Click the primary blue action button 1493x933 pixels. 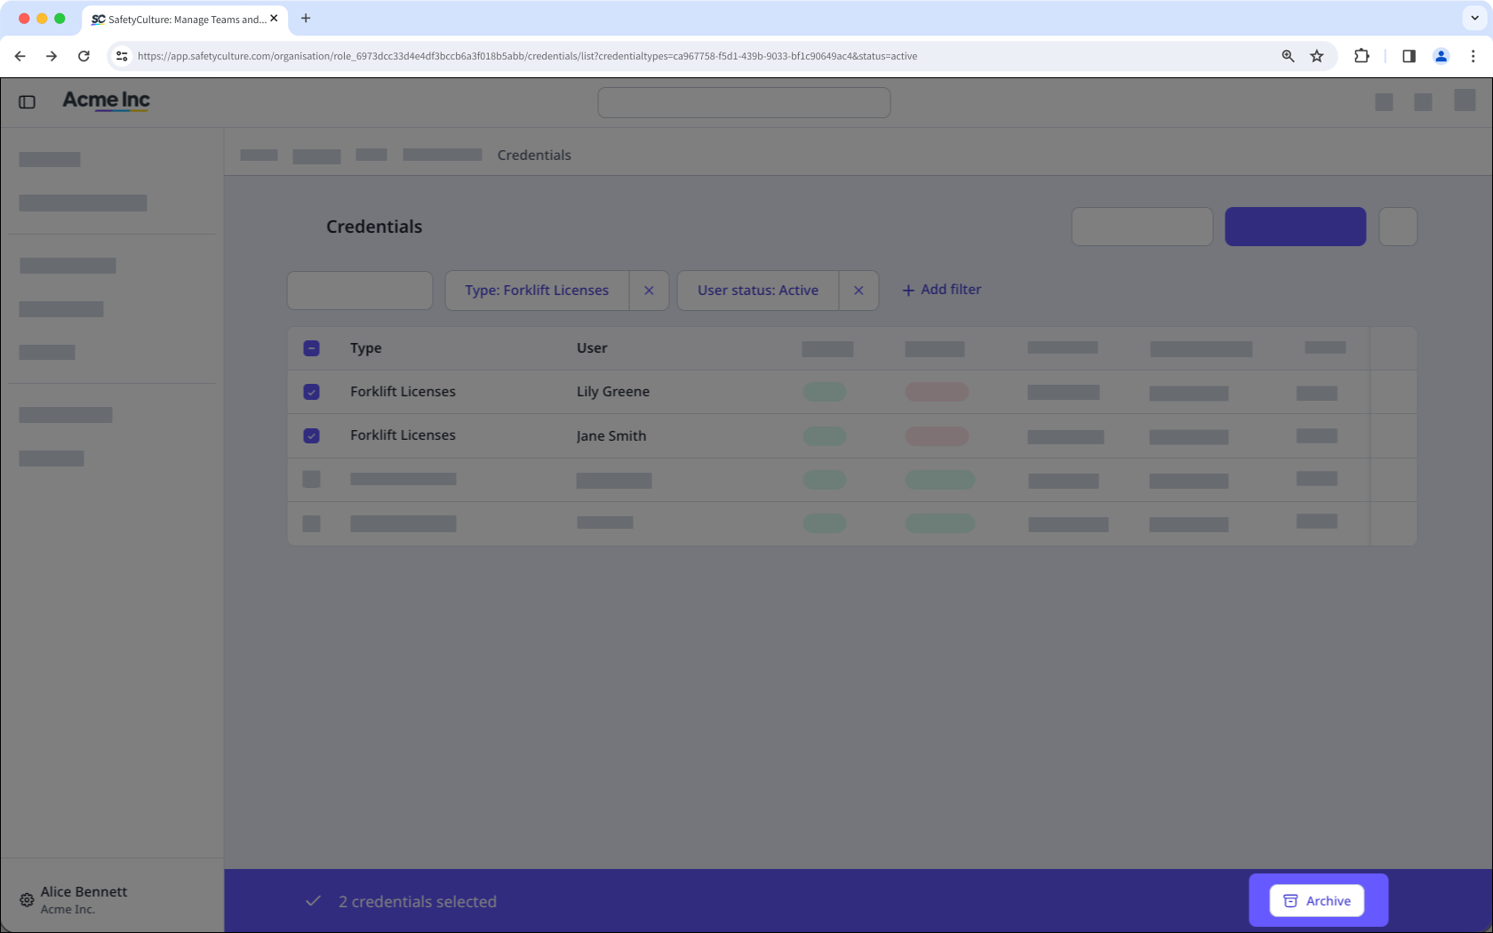(1295, 227)
